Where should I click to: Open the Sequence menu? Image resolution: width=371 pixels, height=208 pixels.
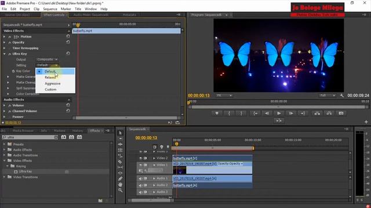coord(50,9)
